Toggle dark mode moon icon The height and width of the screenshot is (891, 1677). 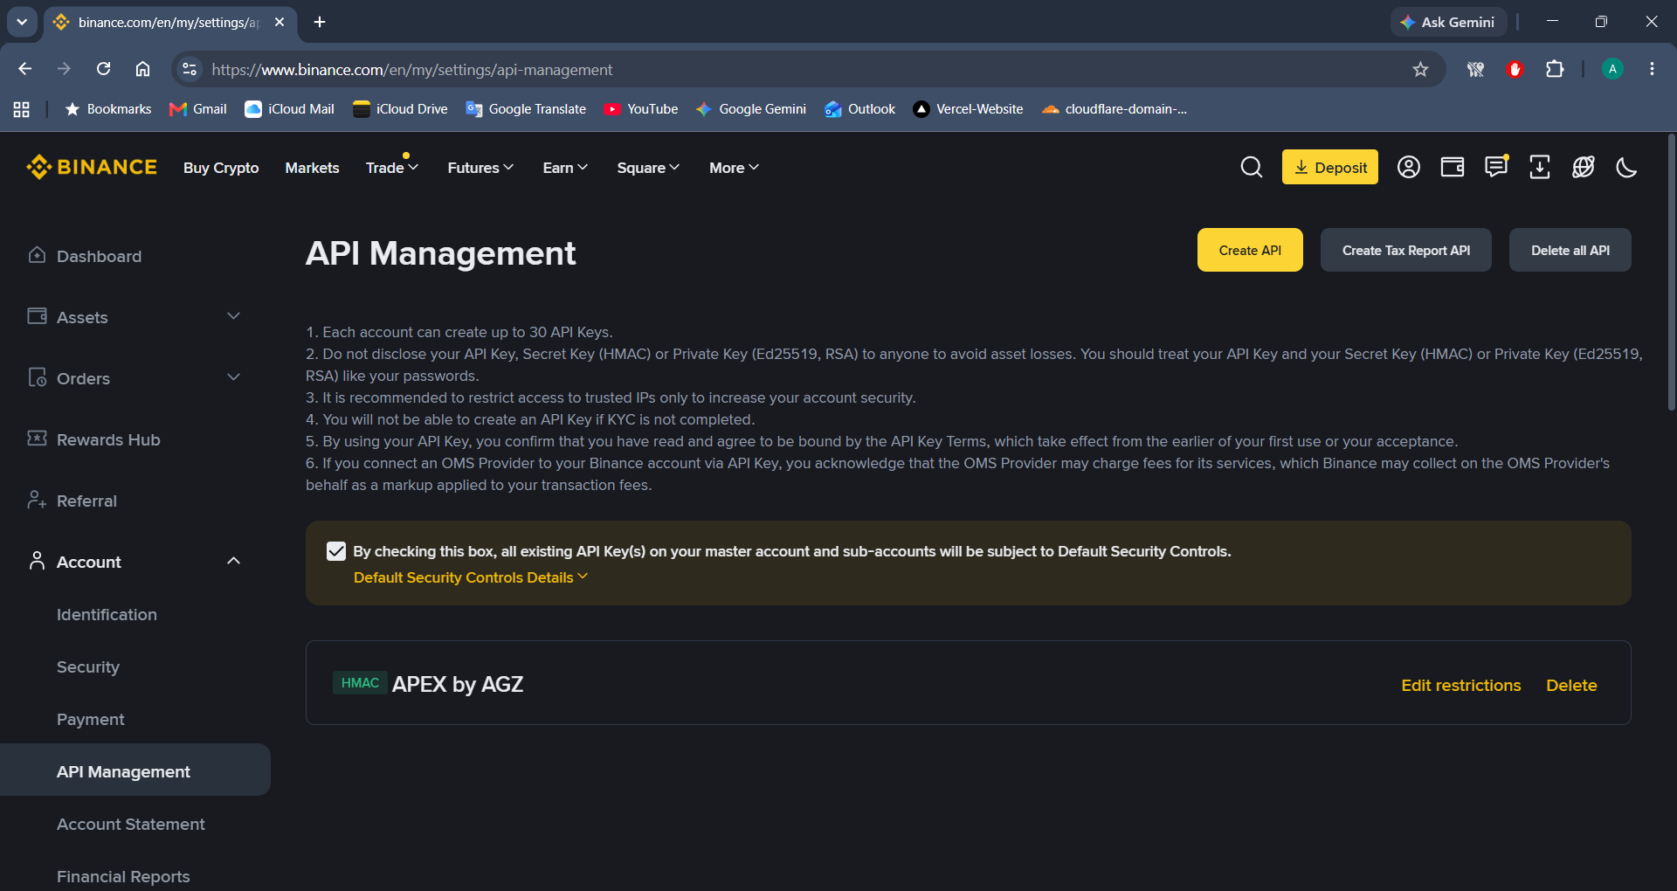1626,167
